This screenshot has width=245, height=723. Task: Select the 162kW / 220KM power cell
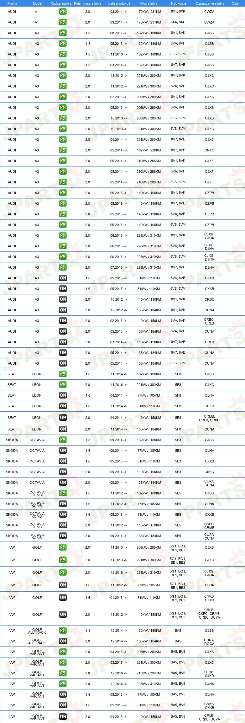[x=149, y=150]
